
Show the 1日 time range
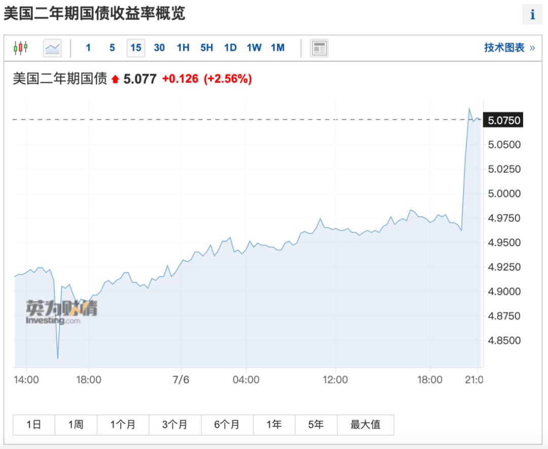click(34, 425)
